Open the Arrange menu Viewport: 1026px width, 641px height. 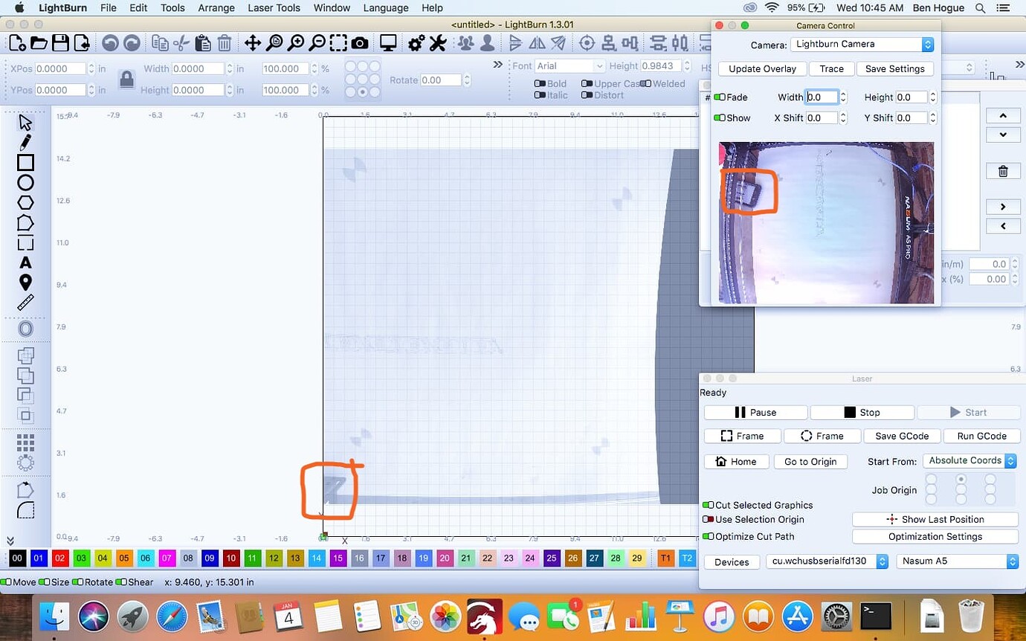(x=216, y=7)
